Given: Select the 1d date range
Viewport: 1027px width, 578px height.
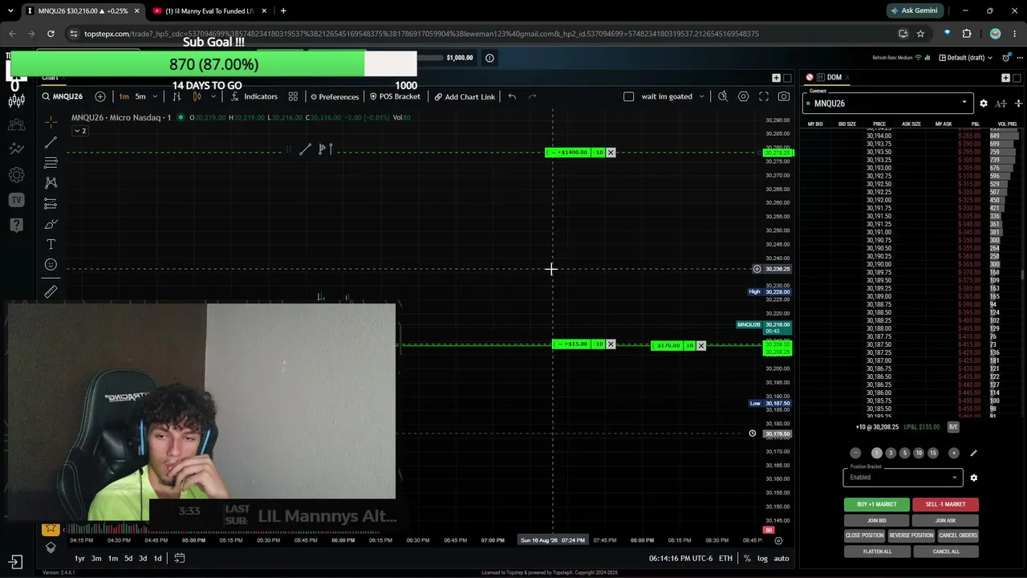Looking at the screenshot, I should point(157,559).
